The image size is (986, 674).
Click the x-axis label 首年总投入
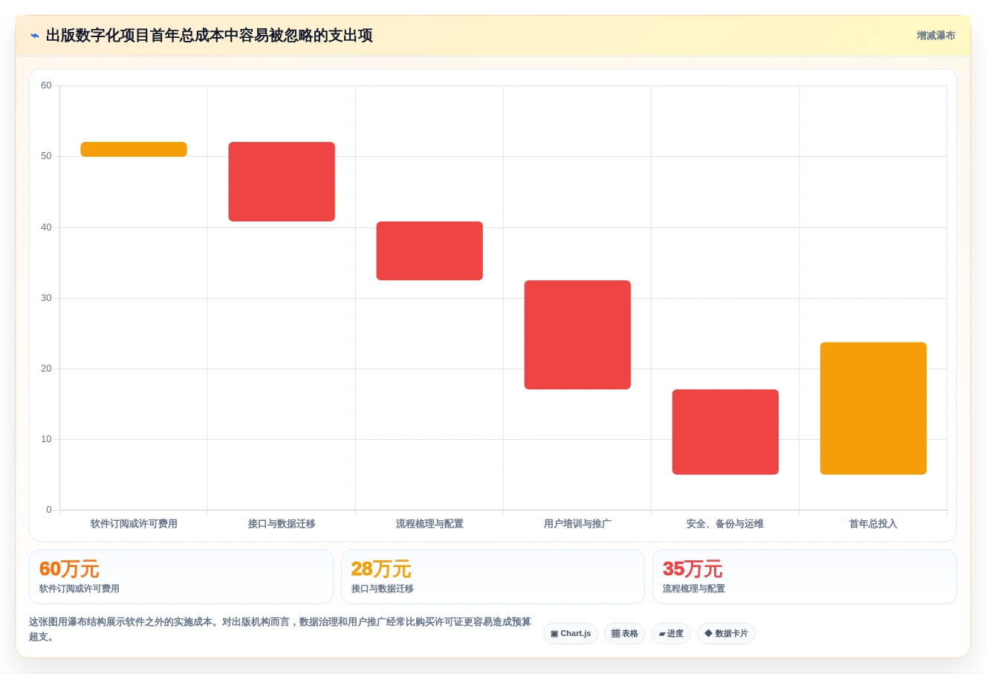point(873,524)
